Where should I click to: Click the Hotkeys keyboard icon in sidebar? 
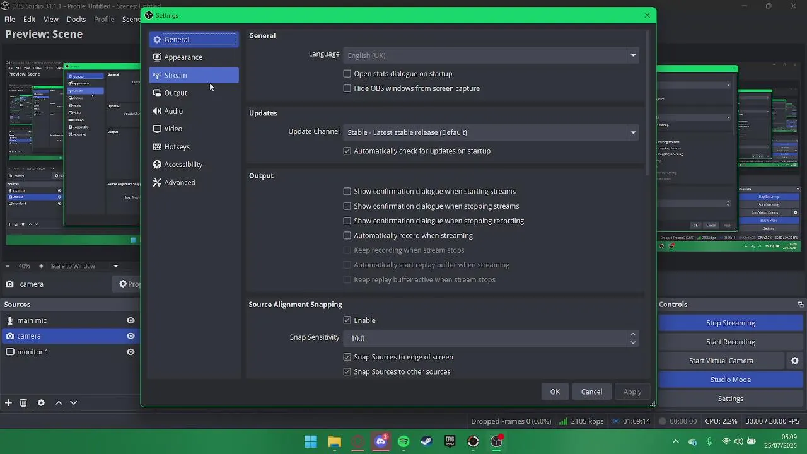(157, 147)
